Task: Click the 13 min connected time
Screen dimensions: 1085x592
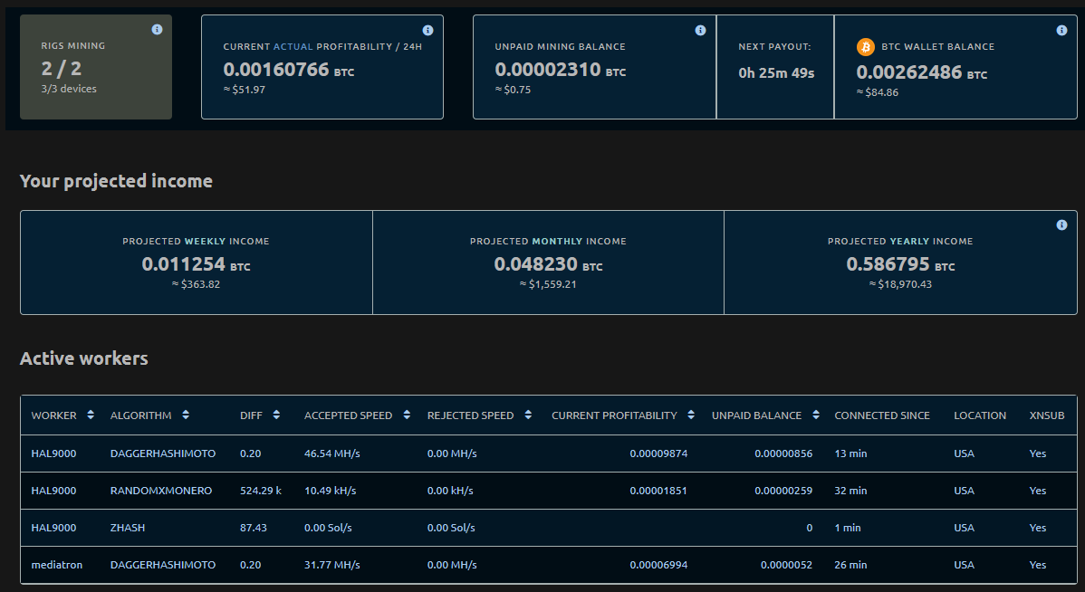Action: (x=850, y=454)
